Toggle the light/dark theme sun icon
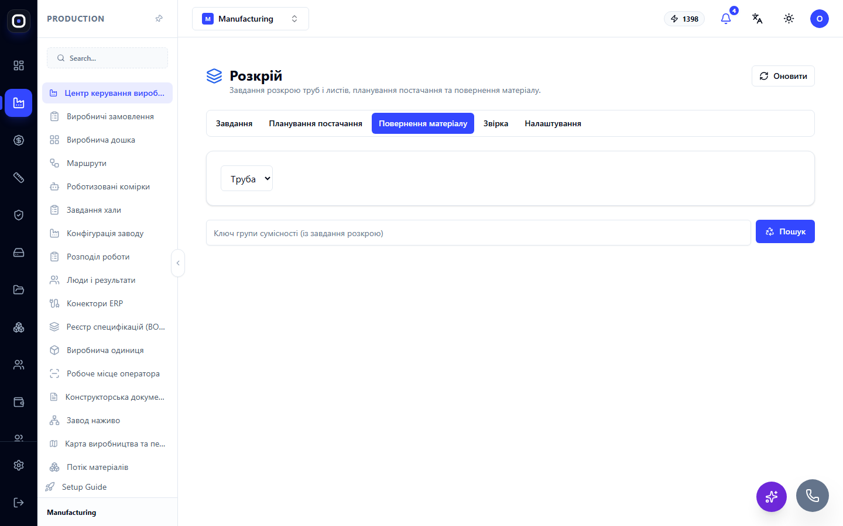The width and height of the screenshot is (843, 526). click(789, 19)
